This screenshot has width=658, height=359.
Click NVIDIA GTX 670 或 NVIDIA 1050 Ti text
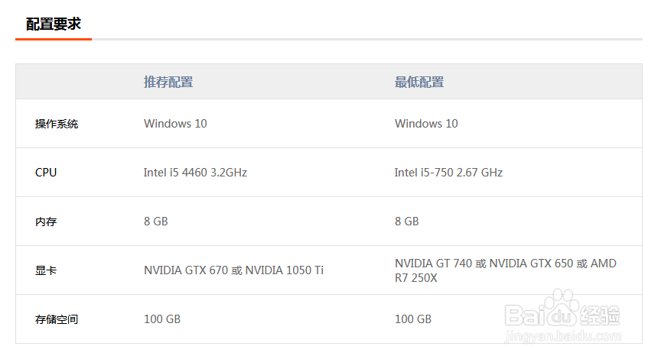tap(233, 270)
